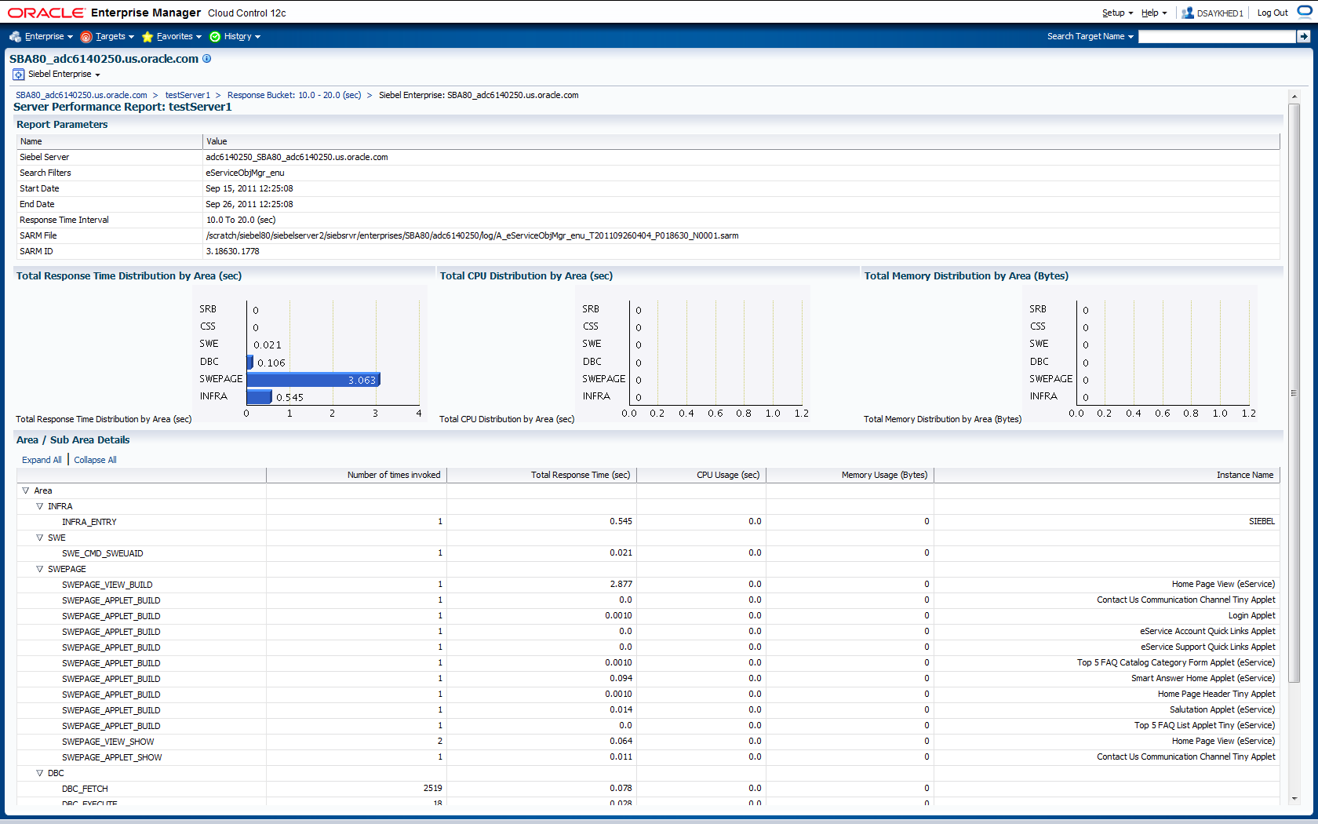Click the info icon beside target name
This screenshot has height=824, width=1318.
point(207,59)
